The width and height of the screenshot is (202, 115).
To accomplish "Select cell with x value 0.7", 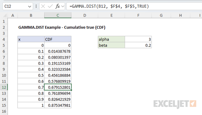I will coord(31,87).
